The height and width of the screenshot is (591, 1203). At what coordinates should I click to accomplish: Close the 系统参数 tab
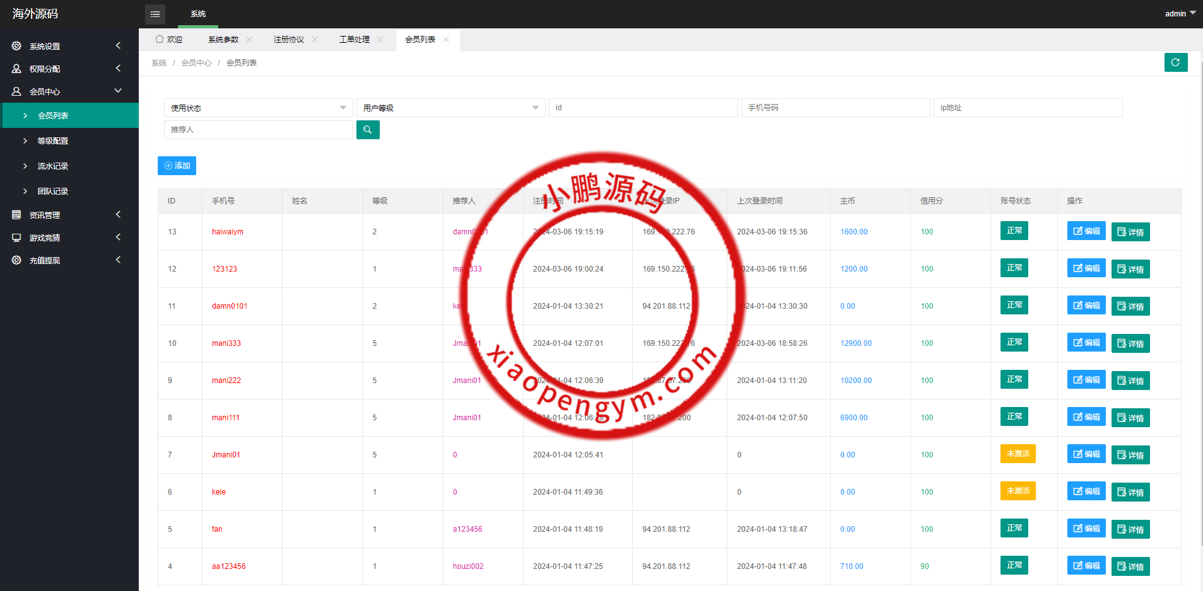pos(249,39)
